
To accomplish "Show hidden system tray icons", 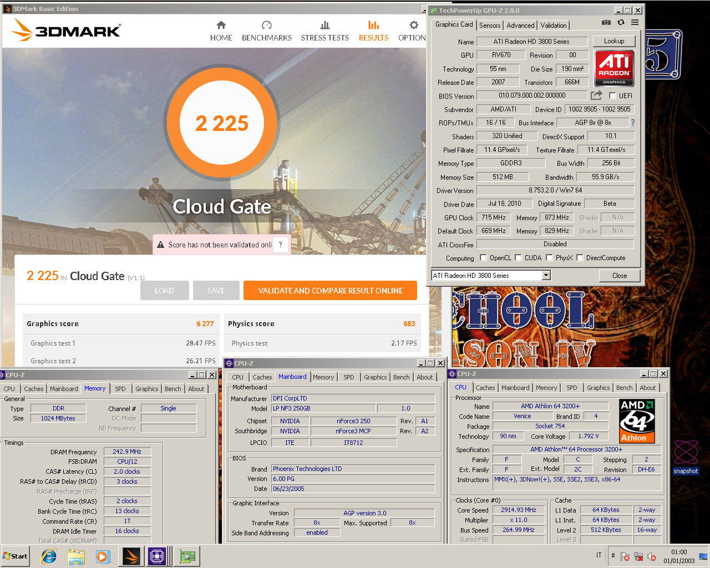I will 613,556.
